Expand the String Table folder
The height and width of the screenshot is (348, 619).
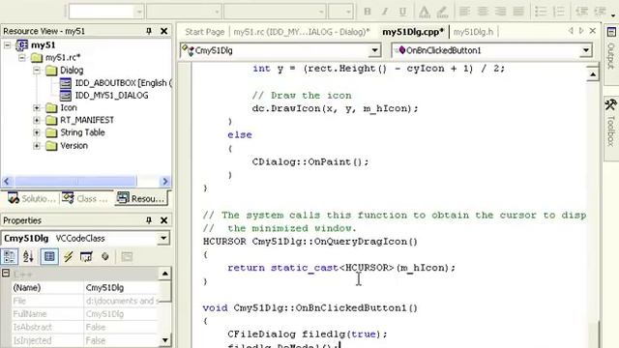[37, 132]
